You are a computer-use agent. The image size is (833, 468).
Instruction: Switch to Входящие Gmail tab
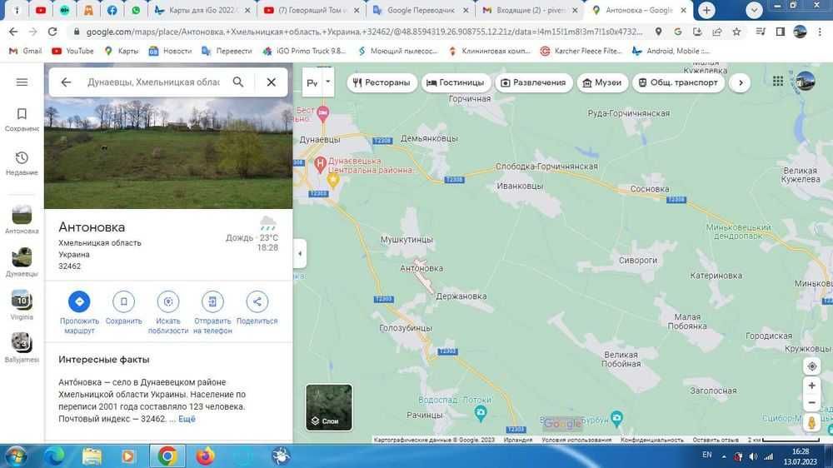530,10
